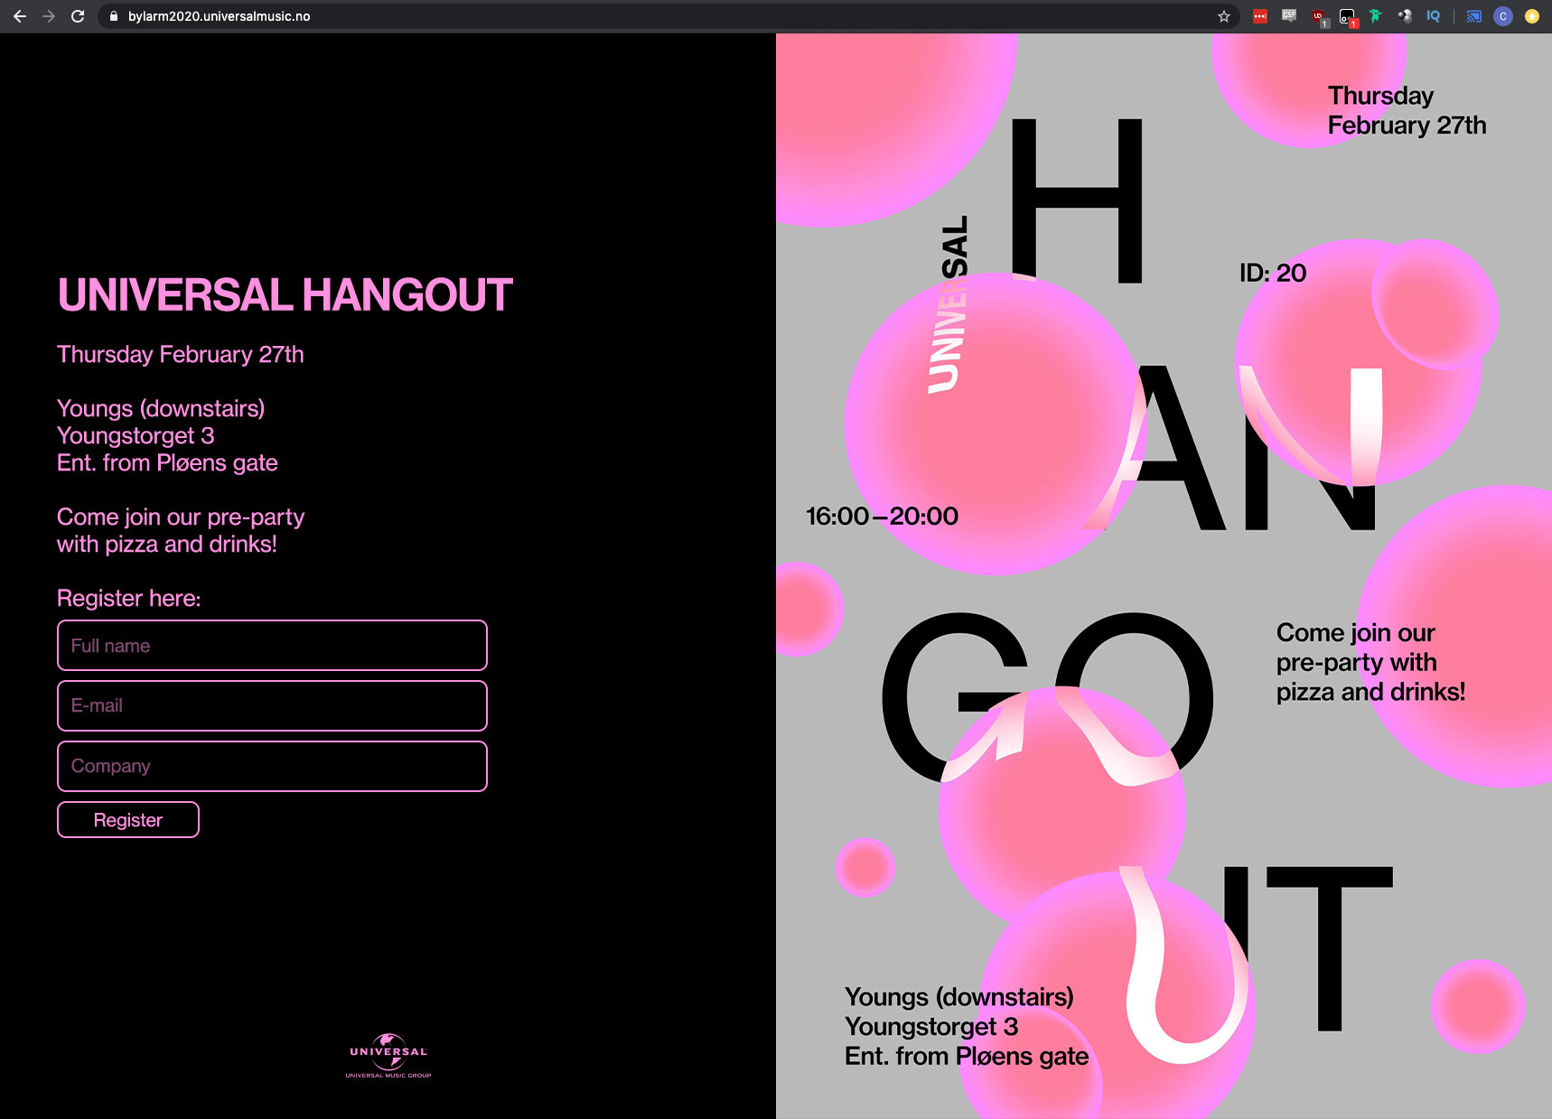Viewport: 1552px width, 1119px height.
Task: Click the 'Register here:' label
Action: (129, 598)
